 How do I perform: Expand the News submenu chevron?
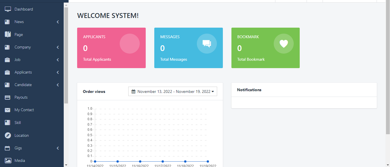58,22
